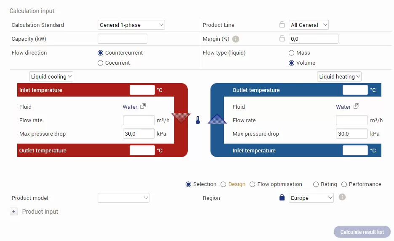Open fluid selector on the Liquid heating side
The image size is (394, 241).
(x=357, y=107)
